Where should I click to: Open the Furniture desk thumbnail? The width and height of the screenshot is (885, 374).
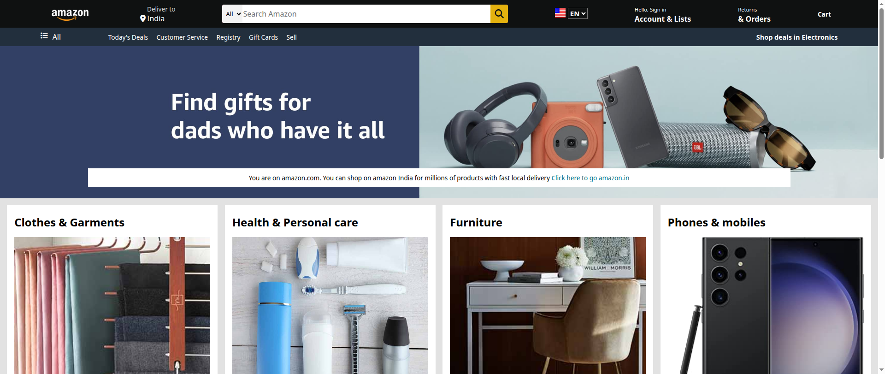(x=548, y=305)
